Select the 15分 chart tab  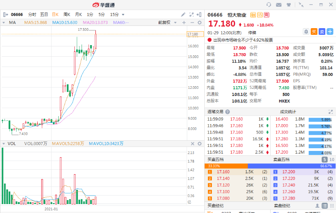114,15
